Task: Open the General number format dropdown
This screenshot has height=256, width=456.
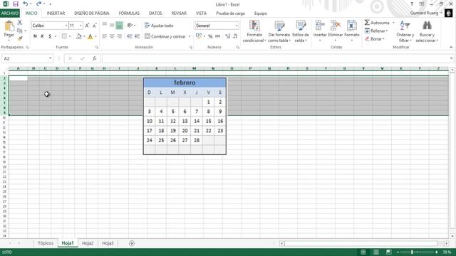Action: click(236, 26)
